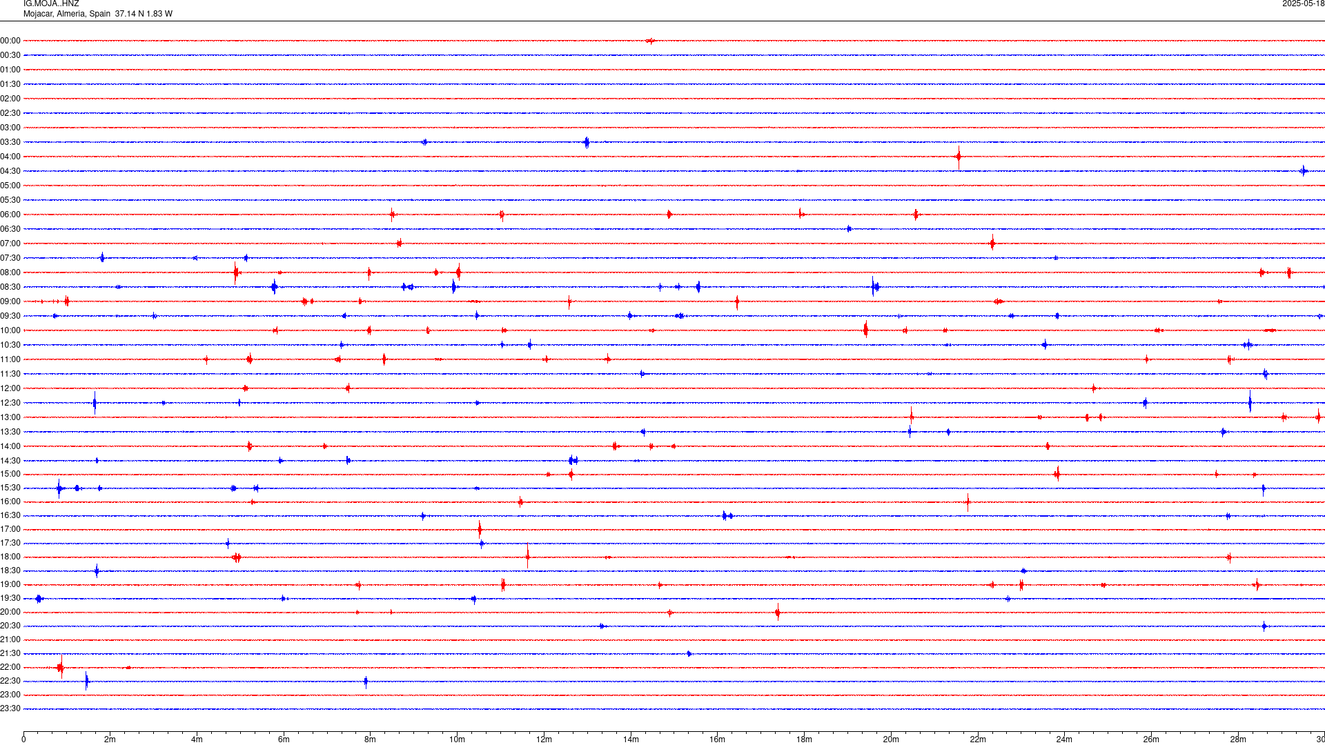Select the 14:30 trace time label
Image resolution: width=1325 pixels, height=745 pixels.
click(x=10, y=461)
